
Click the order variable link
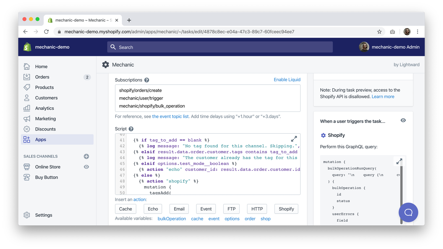250,219
